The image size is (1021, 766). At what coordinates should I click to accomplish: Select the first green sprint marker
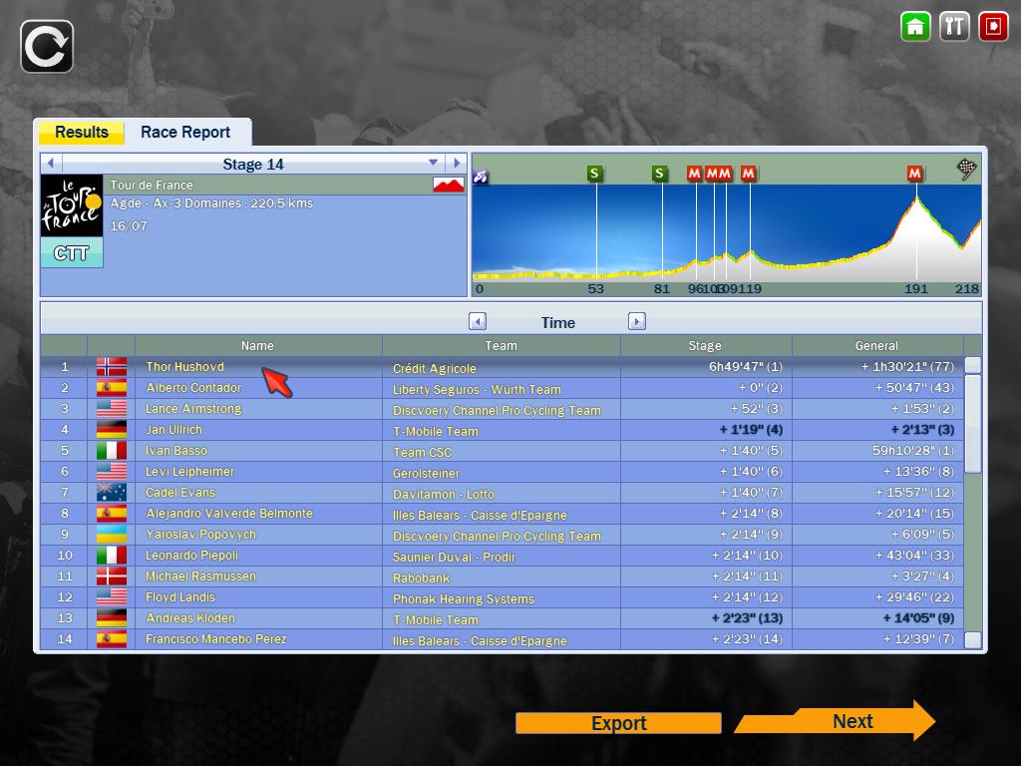click(595, 174)
